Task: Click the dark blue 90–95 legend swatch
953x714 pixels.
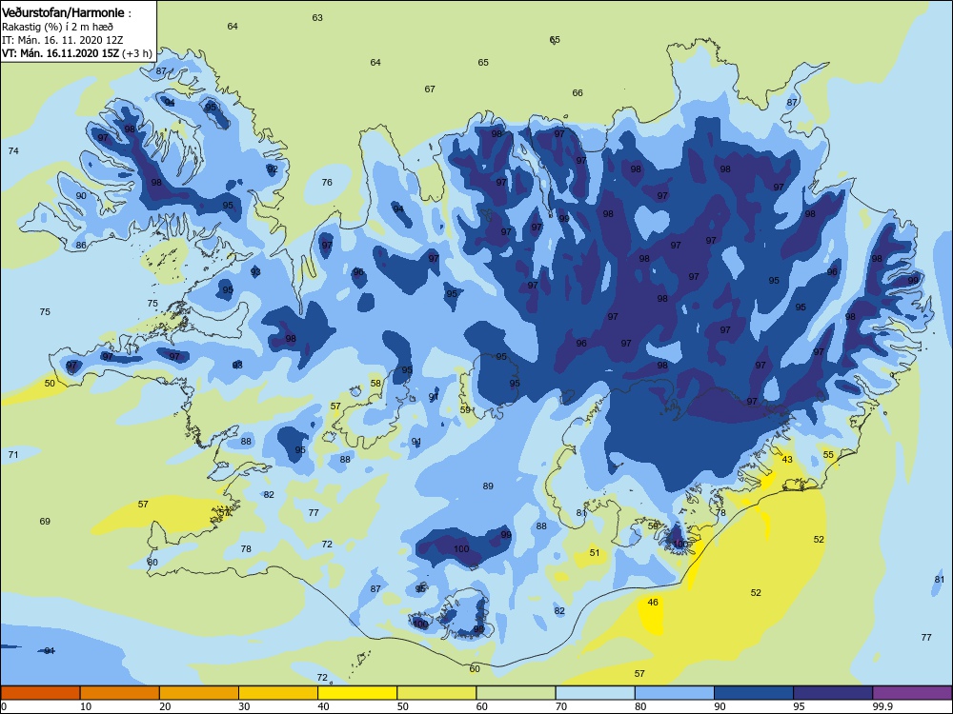Action: pyautogui.click(x=754, y=693)
